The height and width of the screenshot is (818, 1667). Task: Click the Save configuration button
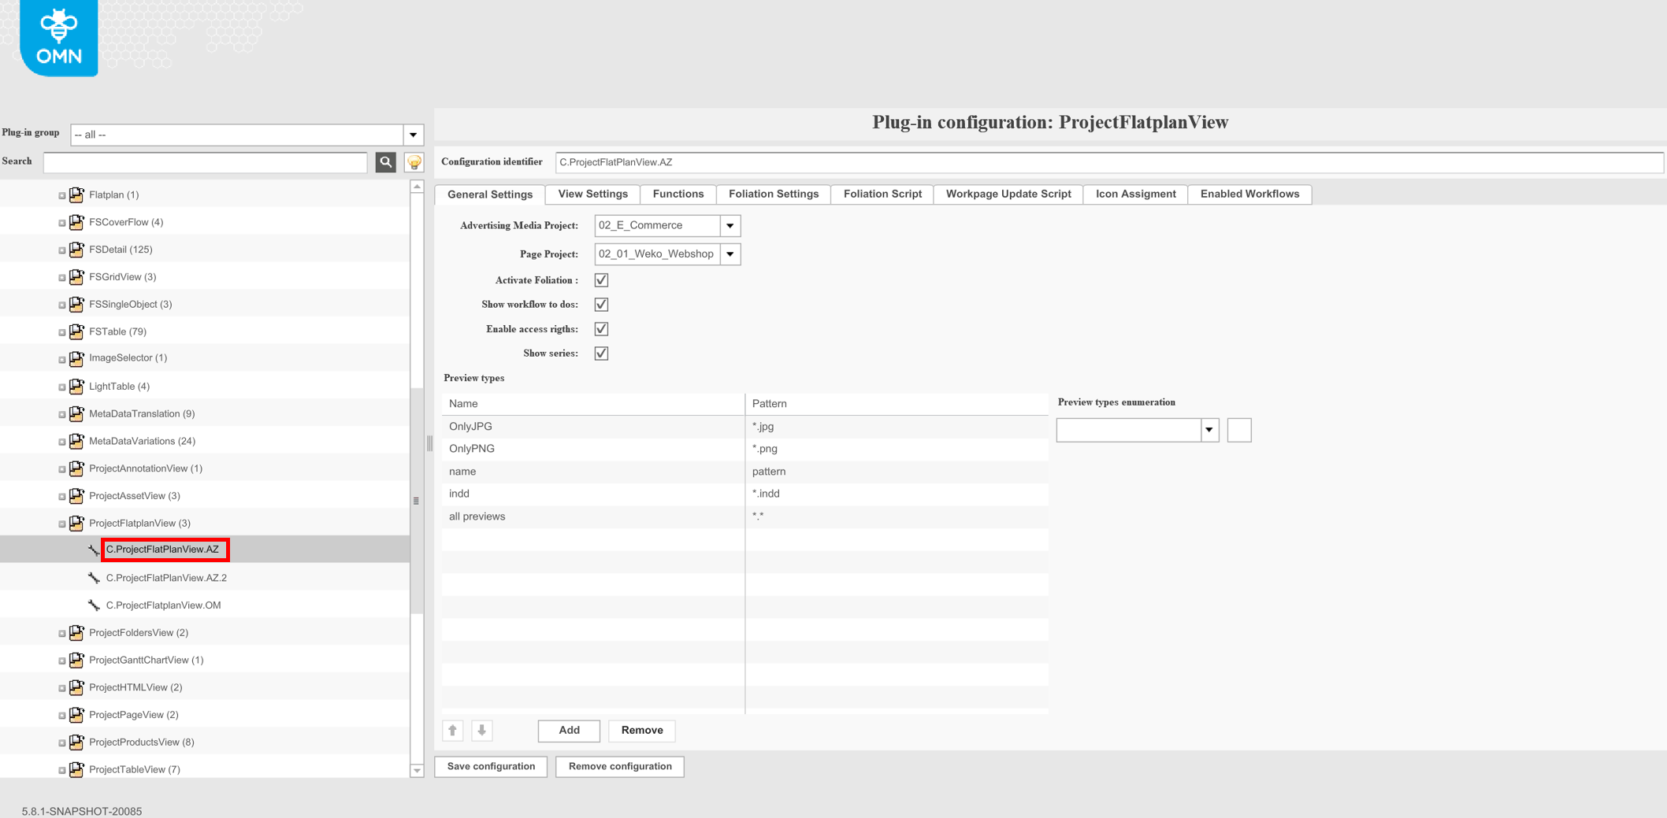pyautogui.click(x=490, y=766)
